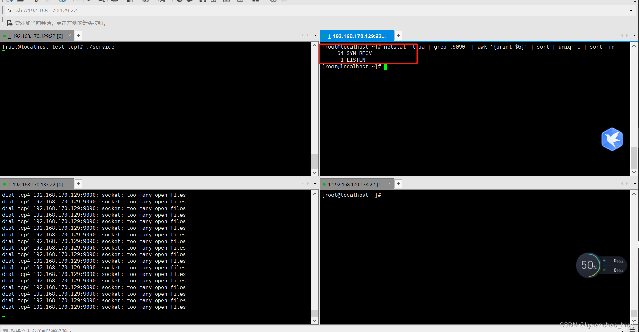639x332 pixels.
Task: Click scroll-down arrow in netstat terminal pane
Action: (x=634, y=172)
